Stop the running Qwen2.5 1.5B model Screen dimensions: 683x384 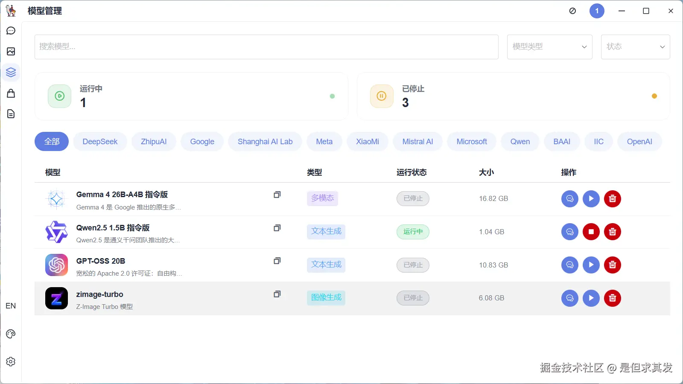click(x=591, y=232)
